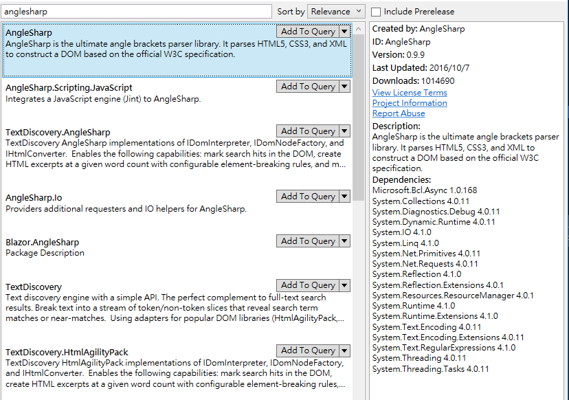Image resolution: width=569 pixels, height=400 pixels.
Task: Expand the TextDiscovery.HtmlAgilityPack Add To Query arrow
Action: [344, 351]
